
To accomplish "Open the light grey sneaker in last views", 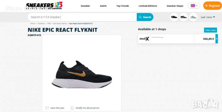I will pos(193,17).
